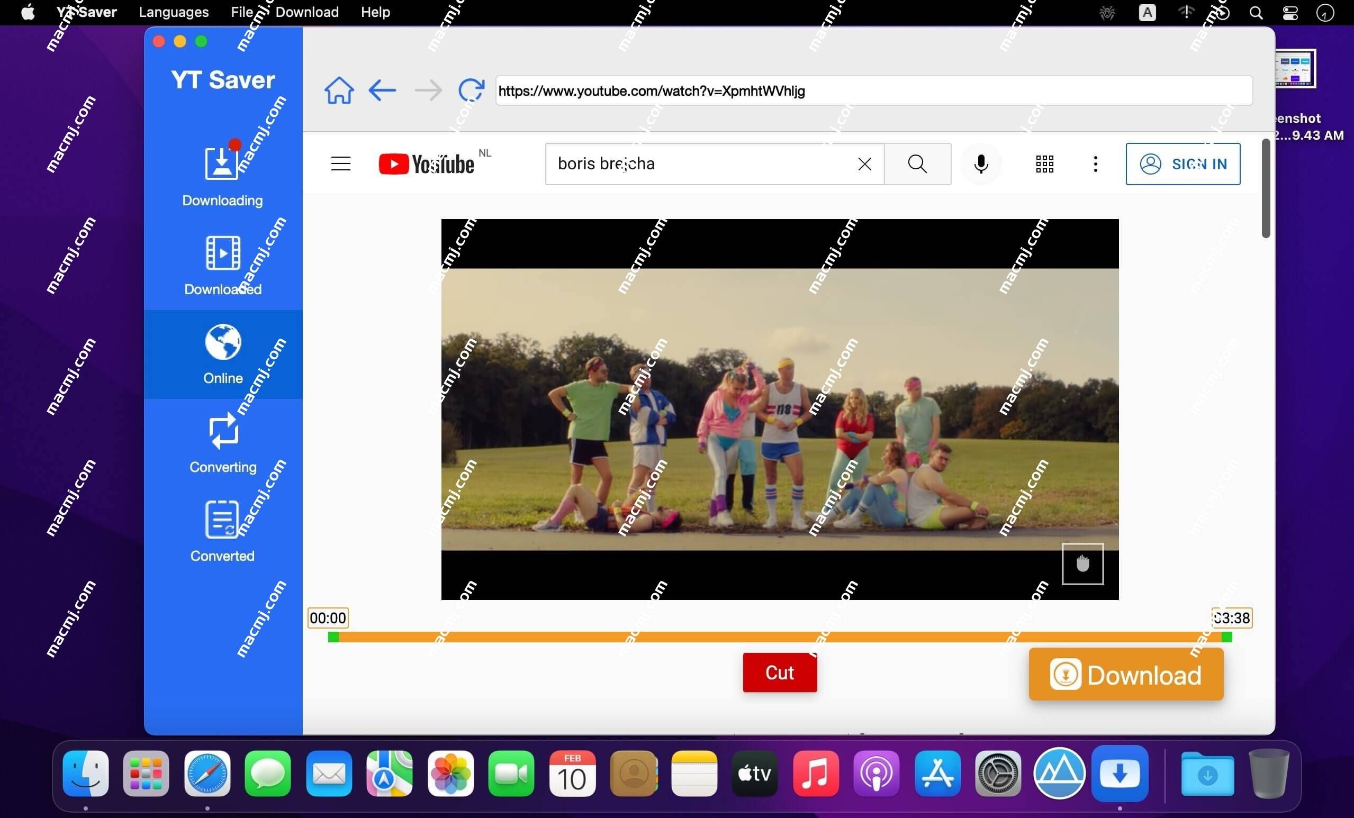
Task: Click the hand icon on video
Action: 1082,564
